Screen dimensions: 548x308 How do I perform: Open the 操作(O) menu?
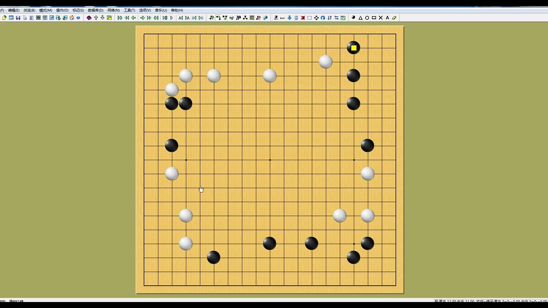62,10
